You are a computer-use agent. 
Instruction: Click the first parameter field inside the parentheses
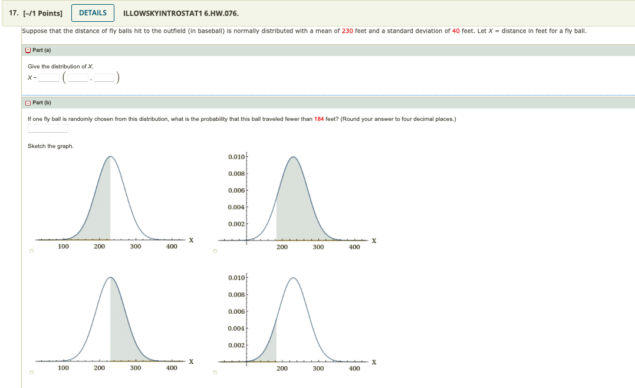[78, 78]
